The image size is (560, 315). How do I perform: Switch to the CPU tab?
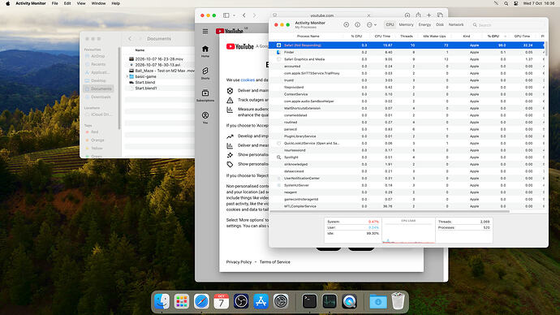[x=390, y=24]
